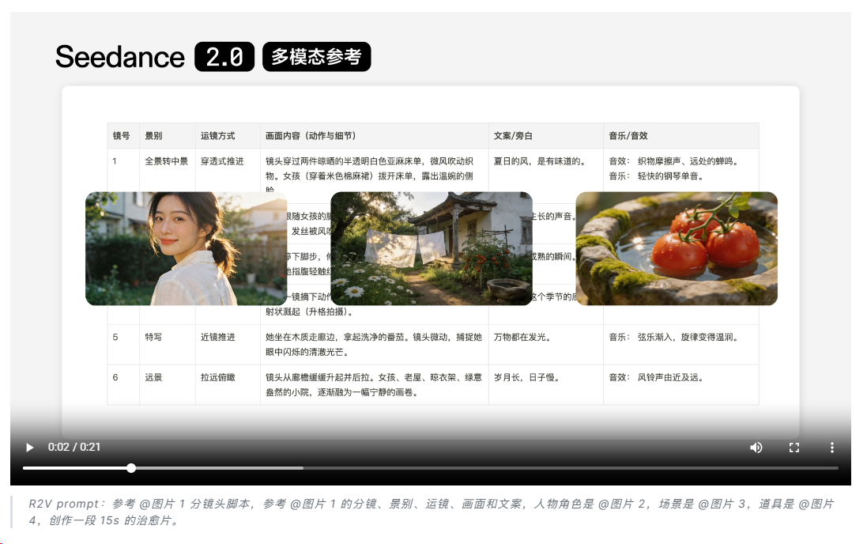Click the tomatoes in stone bowl image
The height and width of the screenshot is (544, 867).
tap(677, 248)
